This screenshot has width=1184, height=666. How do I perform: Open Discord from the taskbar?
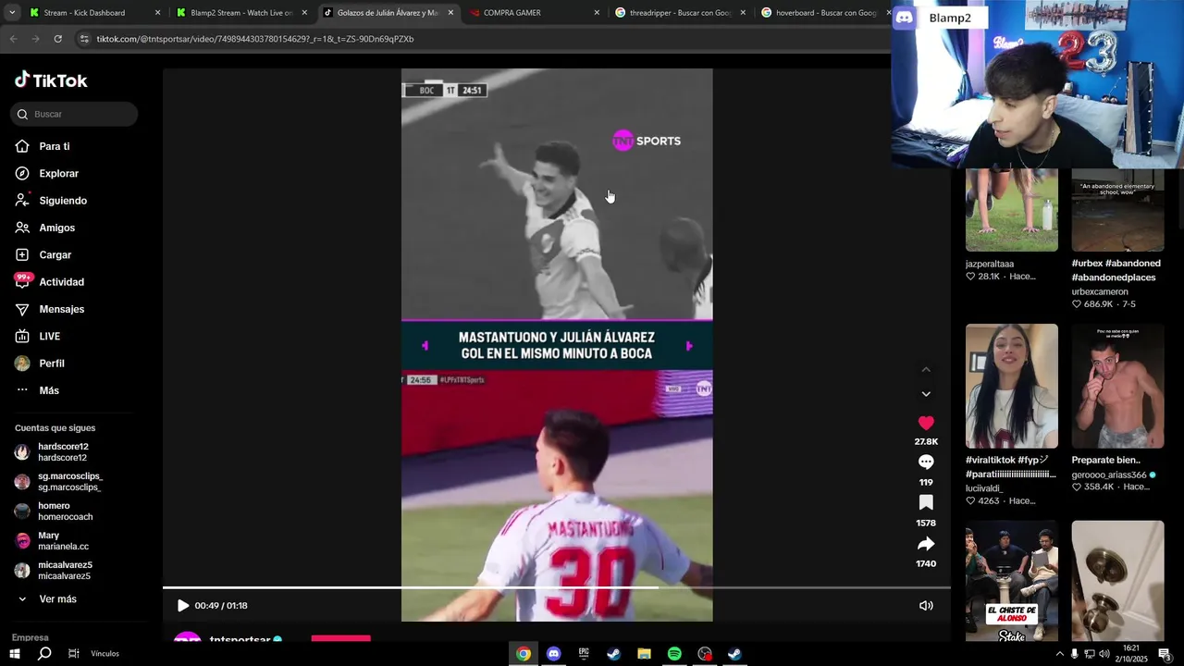[x=553, y=654]
